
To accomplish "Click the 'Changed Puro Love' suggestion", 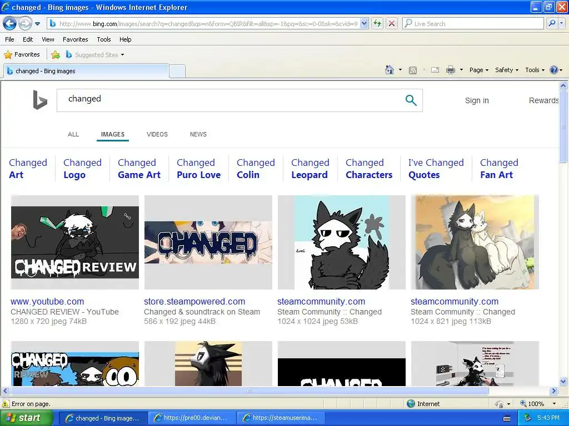I will pyautogui.click(x=198, y=169).
